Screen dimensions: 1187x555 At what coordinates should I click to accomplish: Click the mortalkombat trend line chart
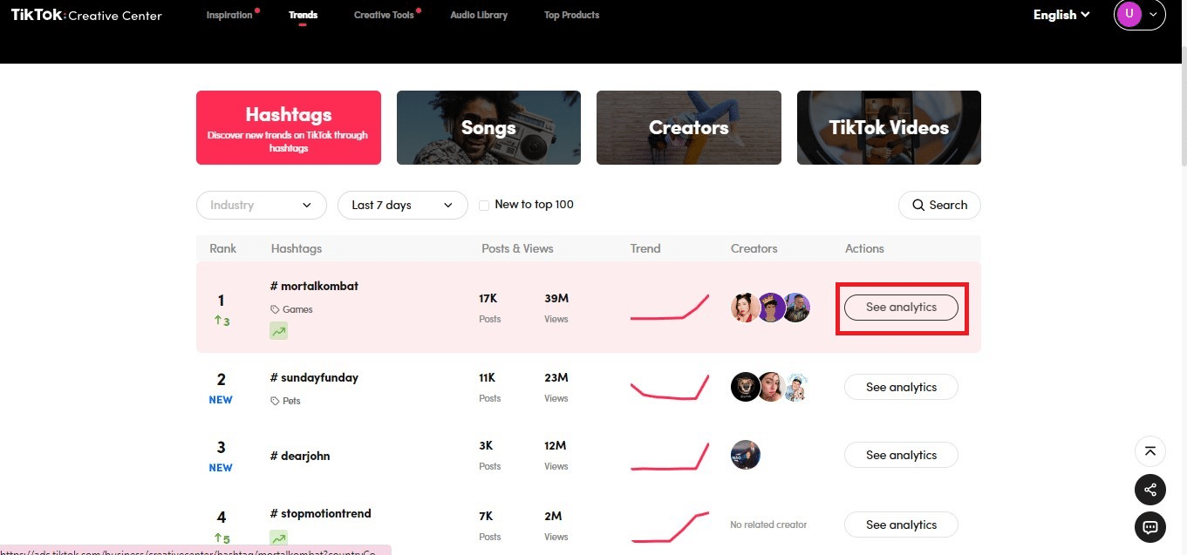(x=670, y=308)
